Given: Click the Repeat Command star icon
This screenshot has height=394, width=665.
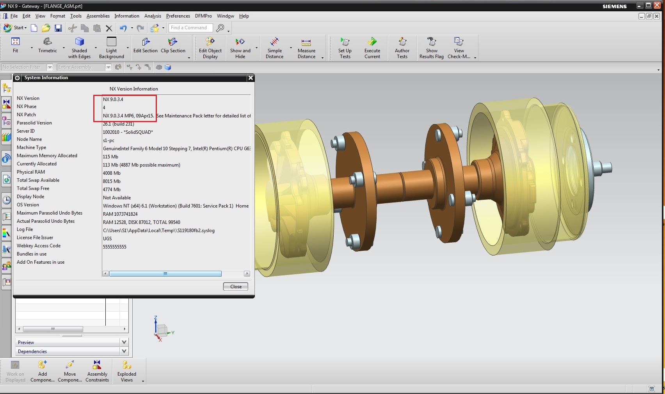Looking at the screenshot, I should [155, 28].
